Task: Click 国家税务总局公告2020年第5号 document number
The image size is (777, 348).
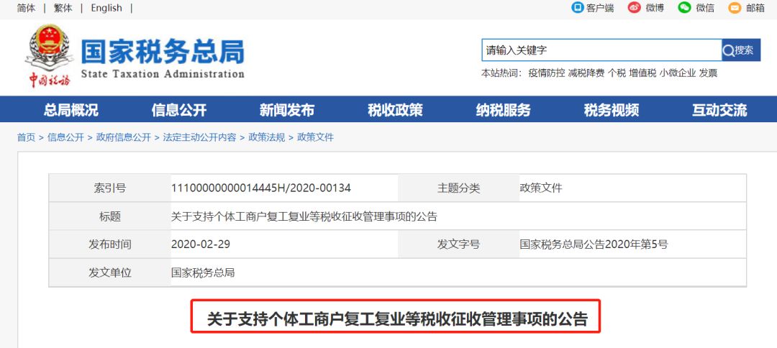Action: [x=594, y=244]
